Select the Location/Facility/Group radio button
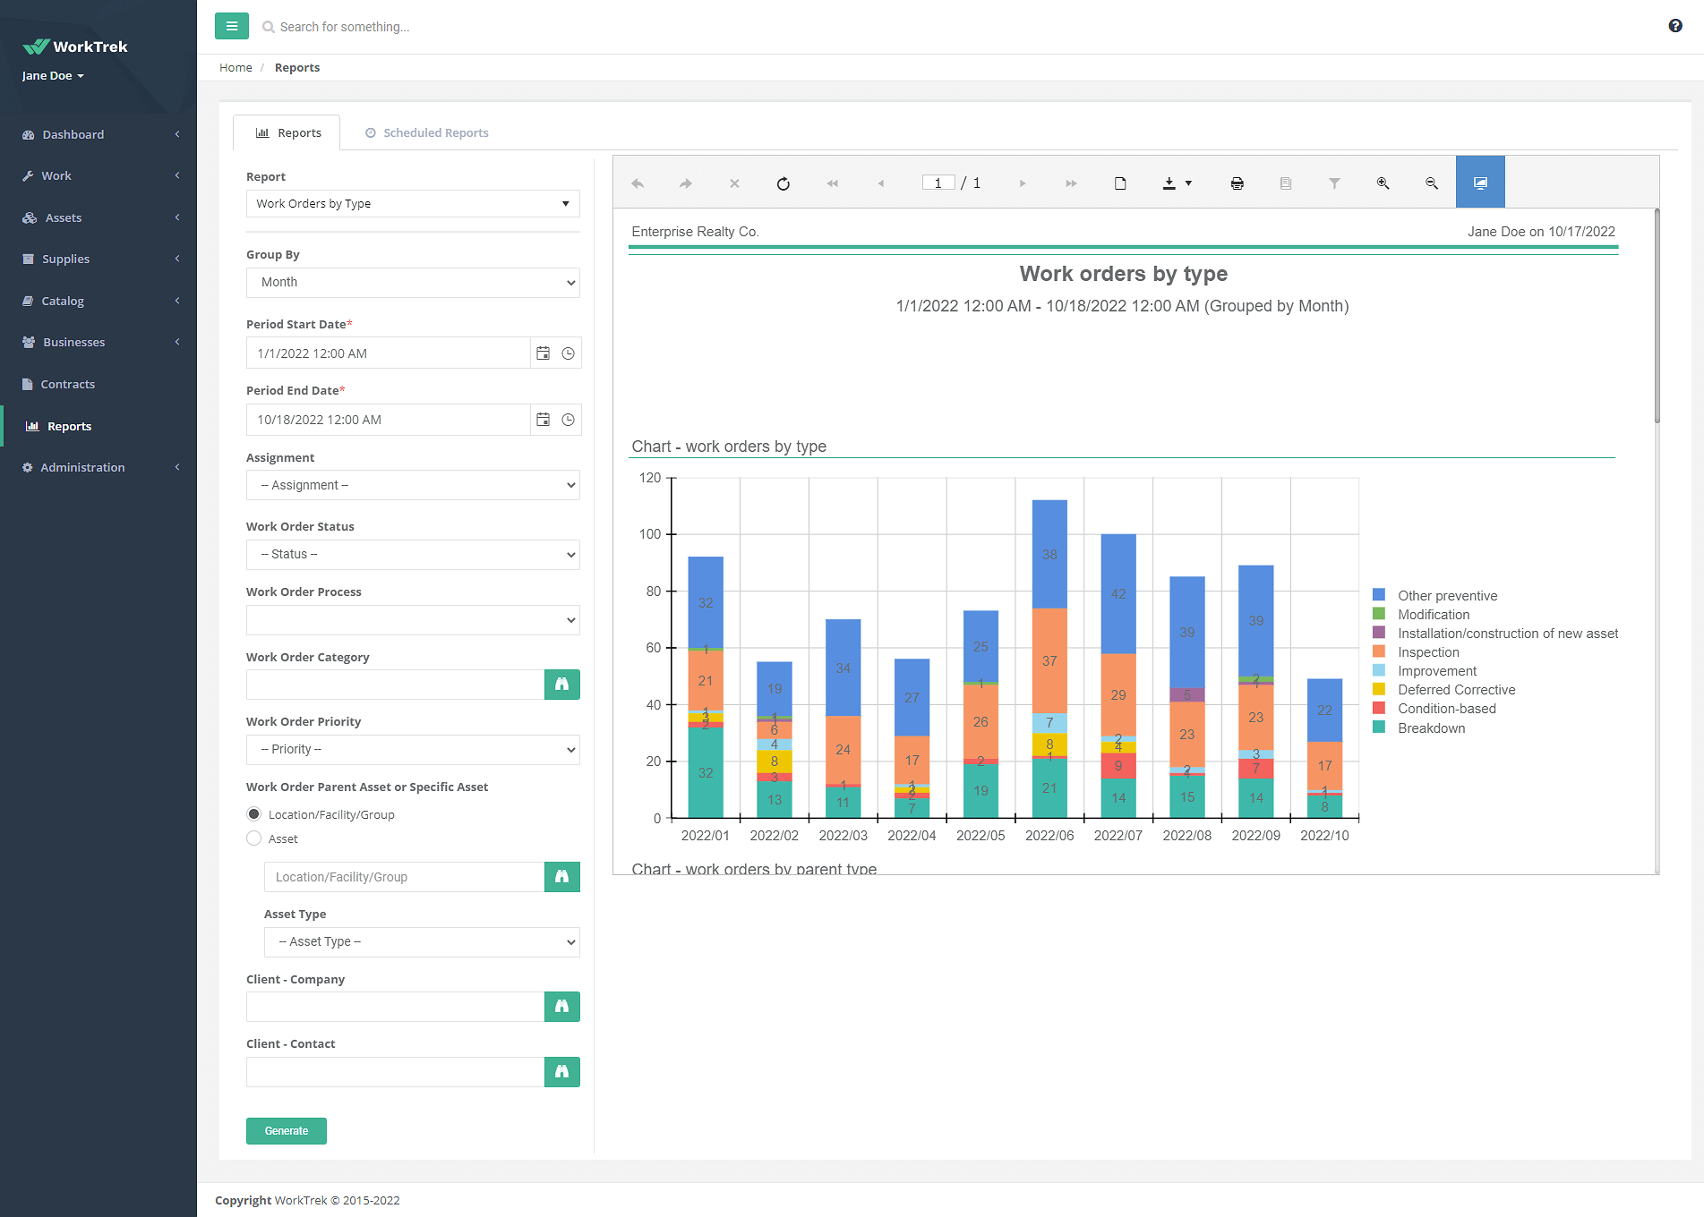Image resolution: width=1704 pixels, height=1217 pixels. tap(254, 814)
